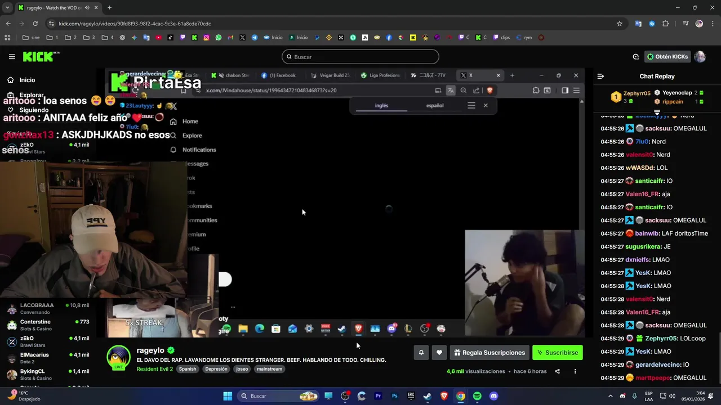The image size is (721, 405).
Task: Open Chrome media controls icon
Action: click(686, 24)
